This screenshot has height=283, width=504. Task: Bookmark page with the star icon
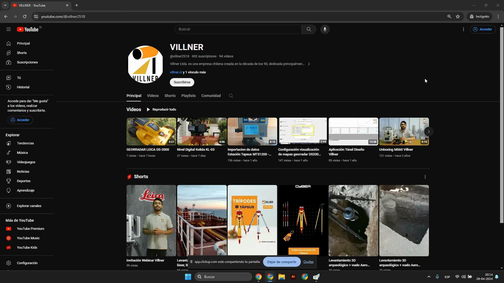(458, 17)
